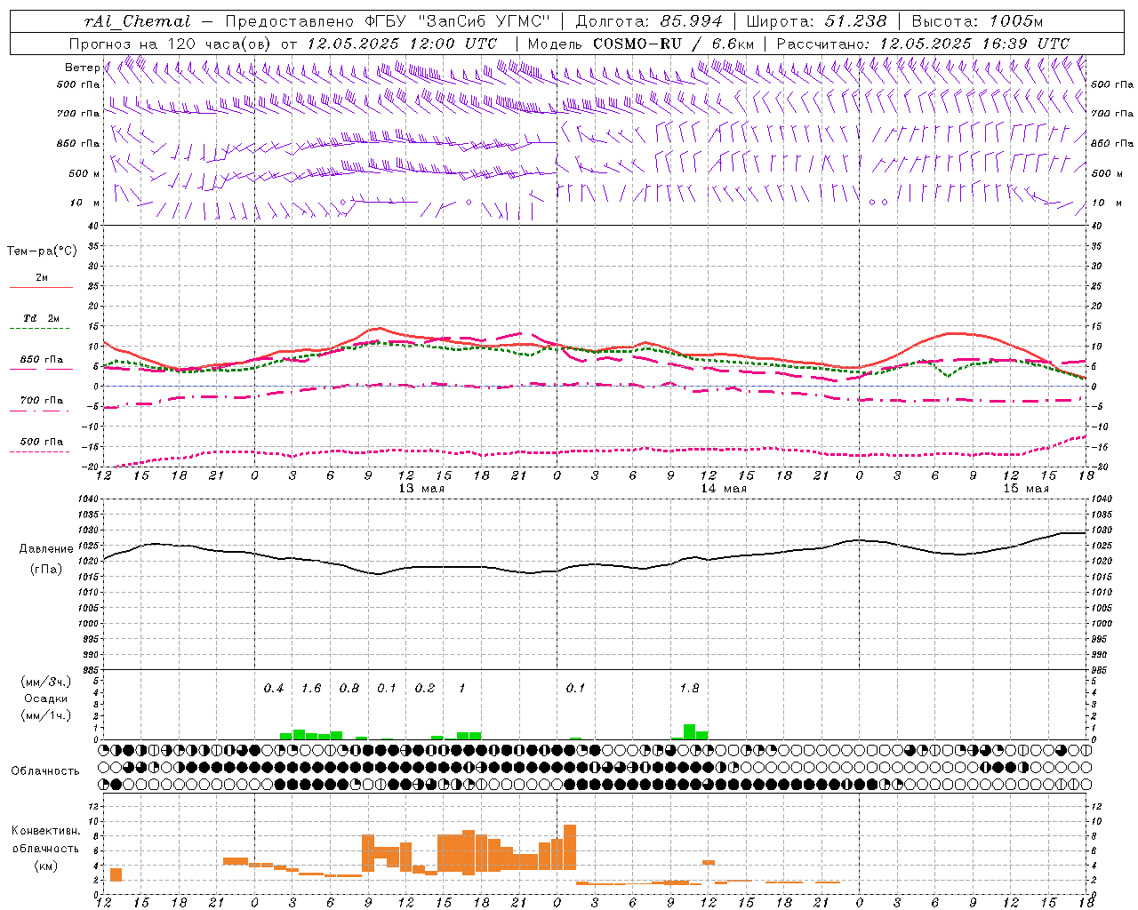Click the Td 2м dew point legend entry
The height and width of the screenshot is (910, 1138).
pos(42,318)
